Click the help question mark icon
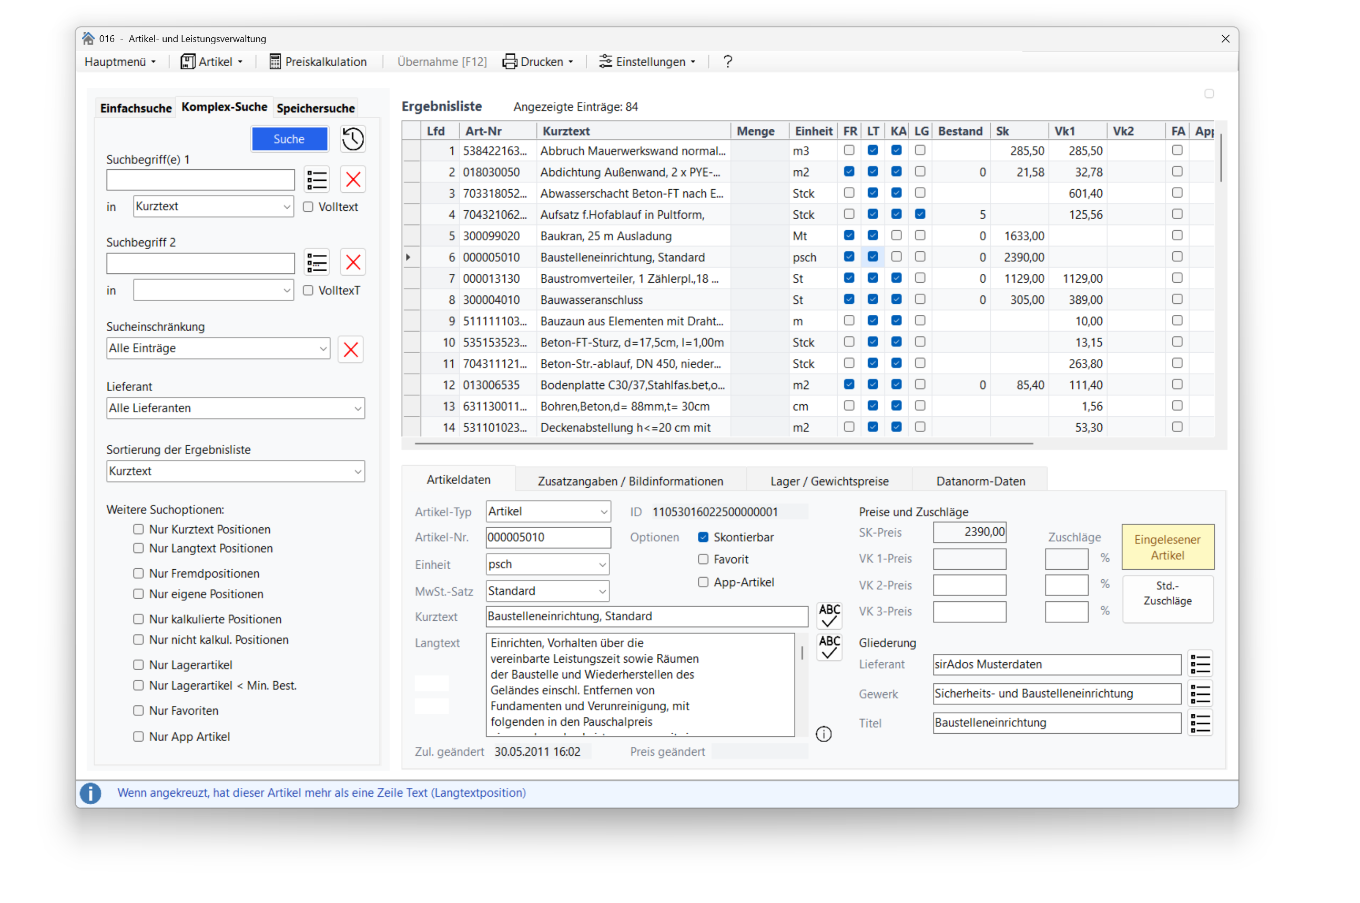The height and width of the screenshot is (903, 1360). 728,61
